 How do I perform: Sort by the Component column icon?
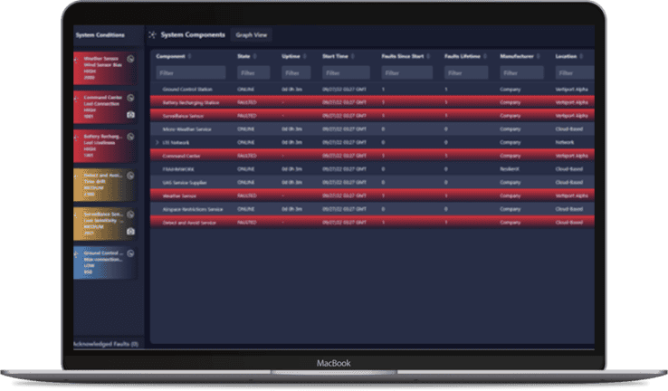(189, 56)
